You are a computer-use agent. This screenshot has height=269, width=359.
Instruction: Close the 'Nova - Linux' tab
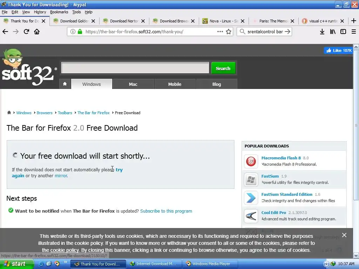click(243, 21)
